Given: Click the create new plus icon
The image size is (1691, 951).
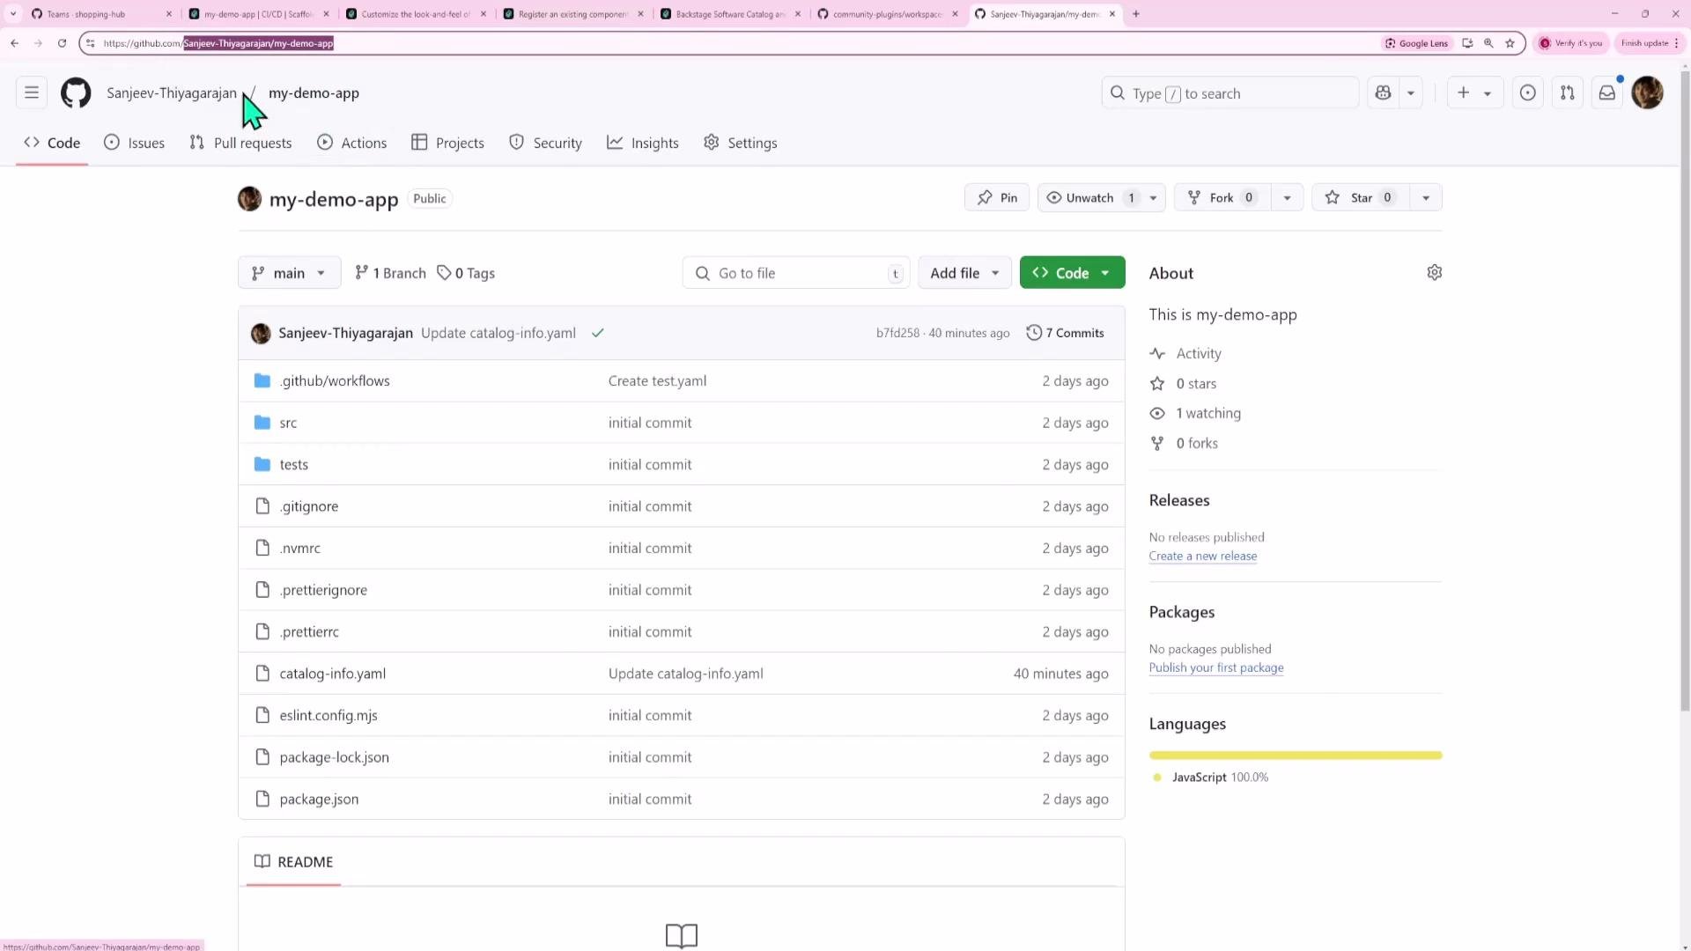Looking at the screenshot, I should click(x=1463, y=92).
